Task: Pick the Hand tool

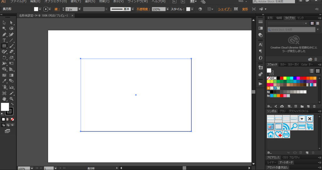Action: 4,99
